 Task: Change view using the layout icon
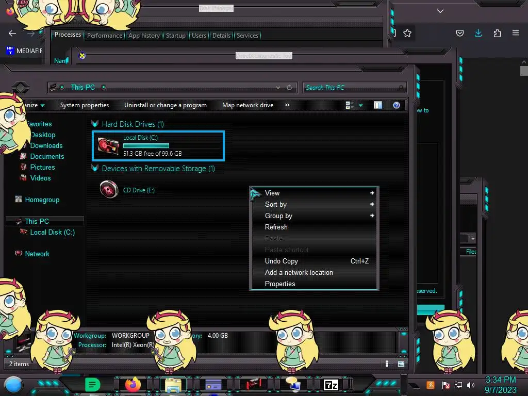tap(349, 105)
